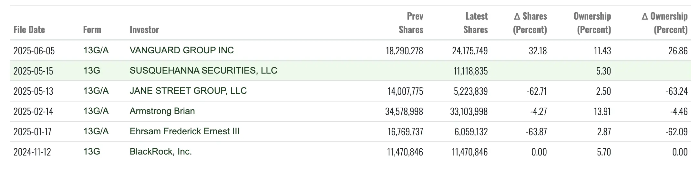Screen dimensions: 700x169
Task: Sort table by Investor column header
Action: (x=144, y=30)
